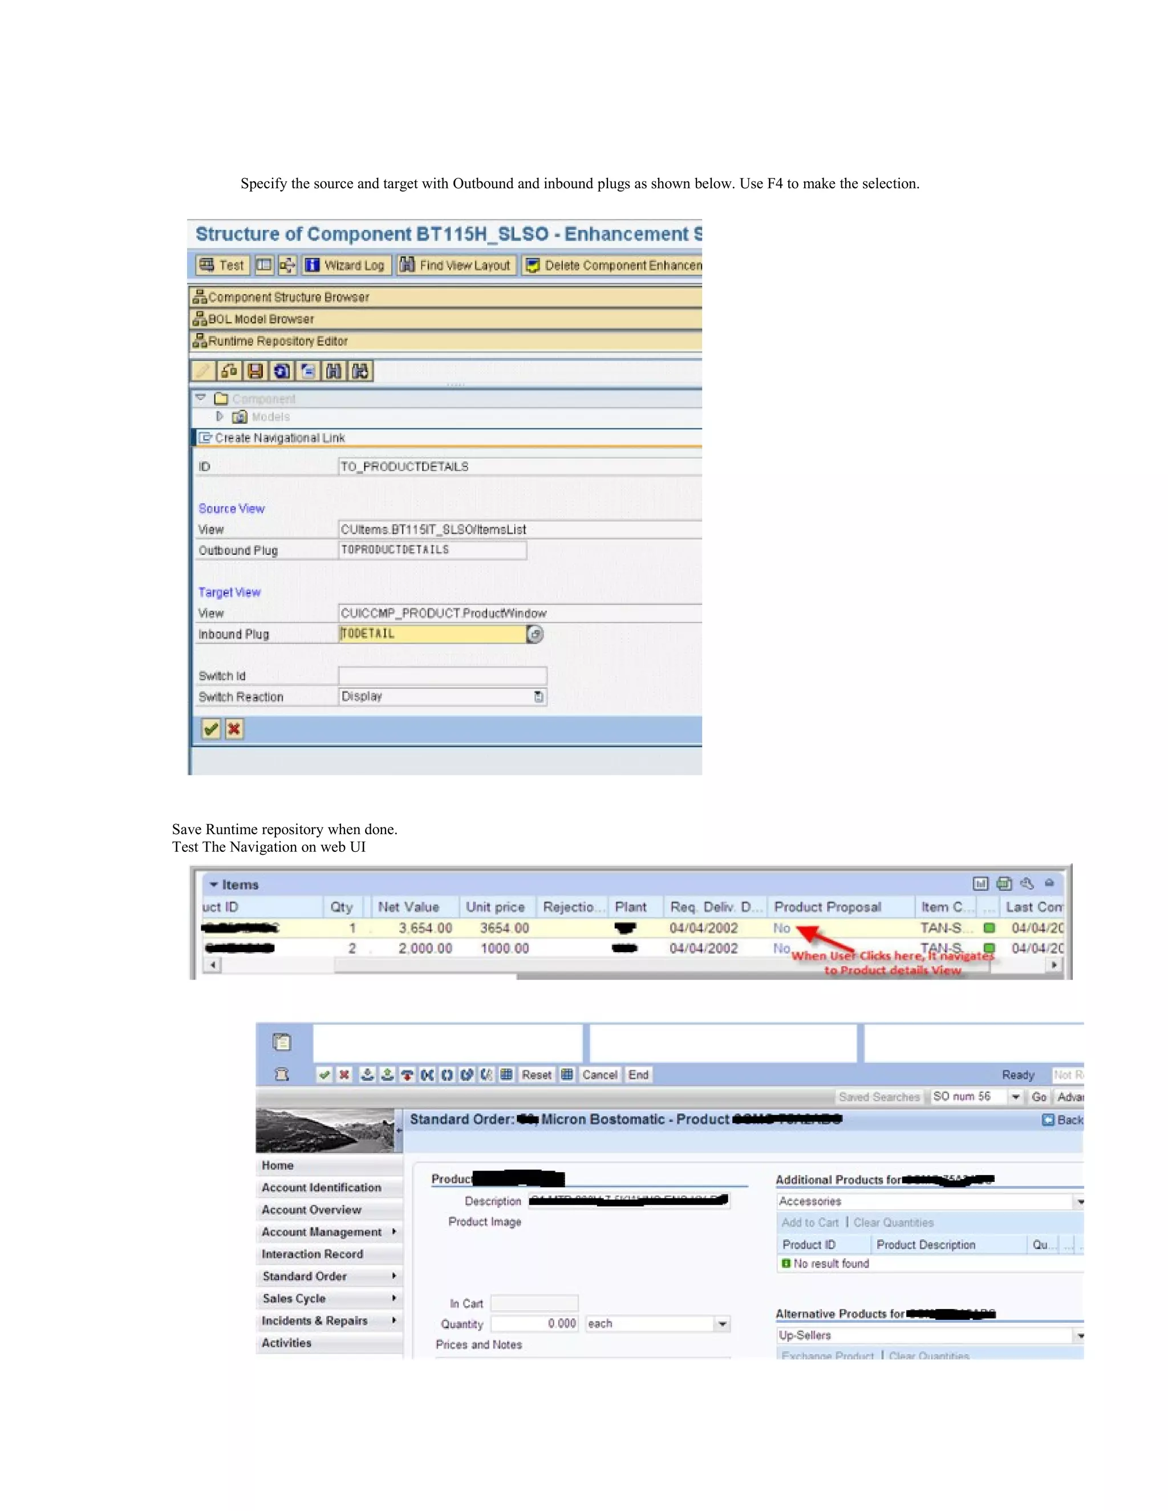Click the save diskette icon in repository toolbar

tap(255, 372)
